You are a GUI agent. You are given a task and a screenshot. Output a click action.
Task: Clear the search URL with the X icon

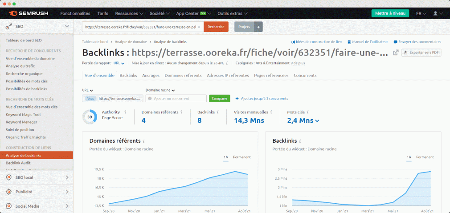point(199,27)
